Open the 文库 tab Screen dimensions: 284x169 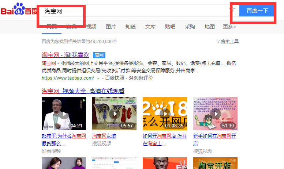[150, 27]
